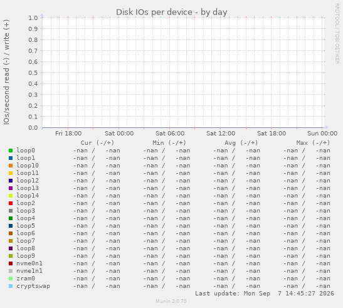Select the nvme1n1 device label
343x308 pixels.
click(29, 271)
